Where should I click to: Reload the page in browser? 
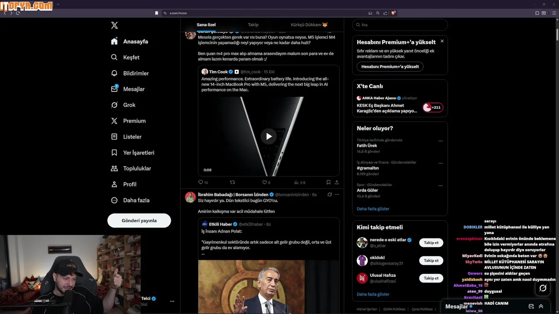(18, 13)
